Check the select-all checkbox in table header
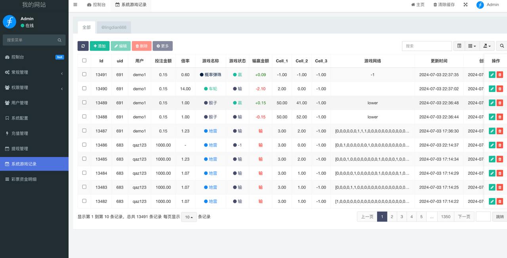This screenshot has height=258, width=507. (84, 61)
